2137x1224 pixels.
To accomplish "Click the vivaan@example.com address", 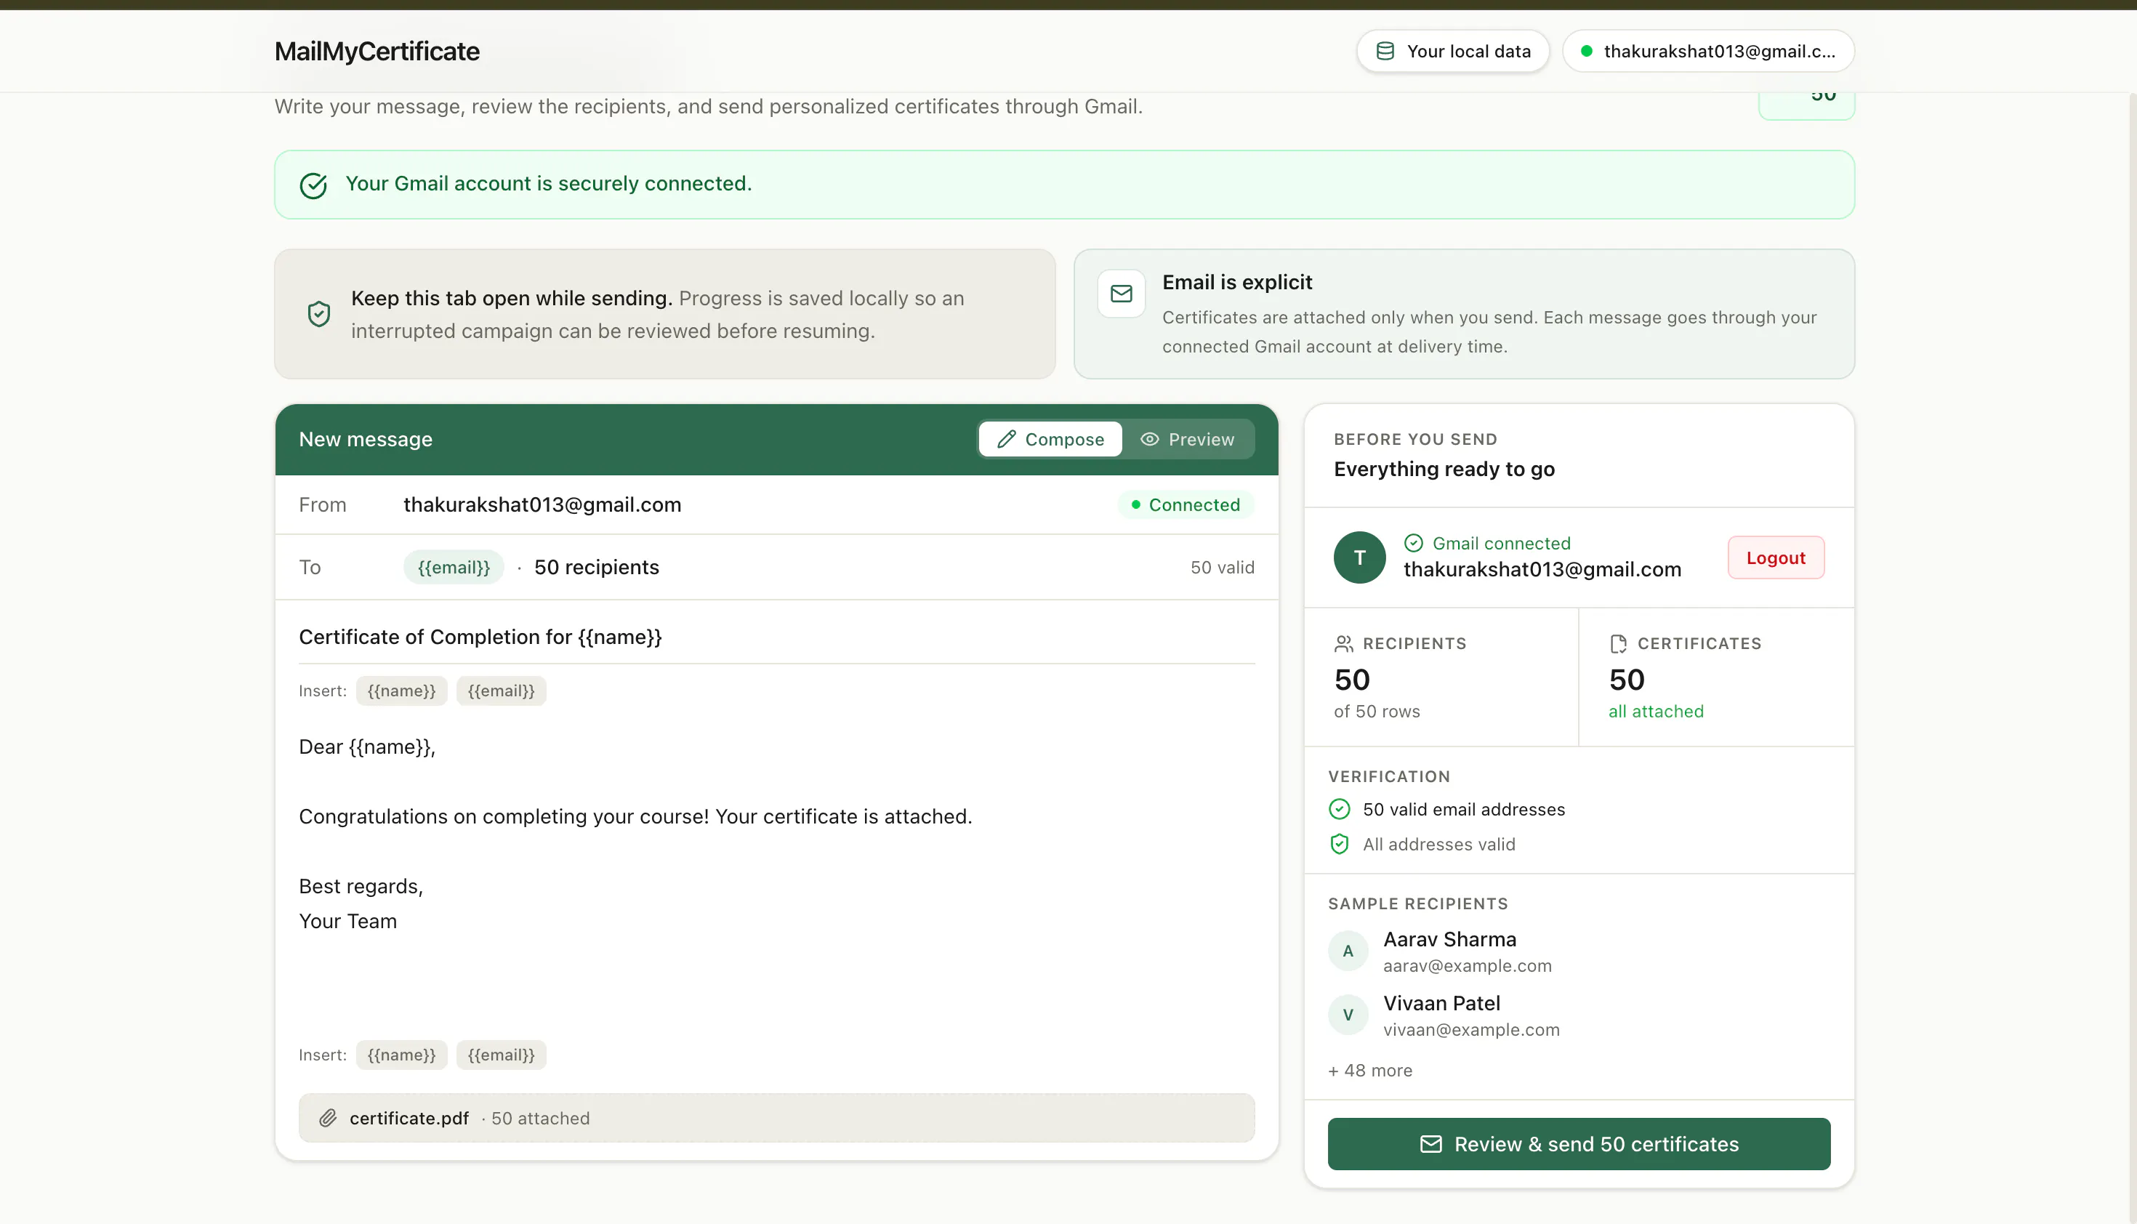I will pos(1472,1030).
